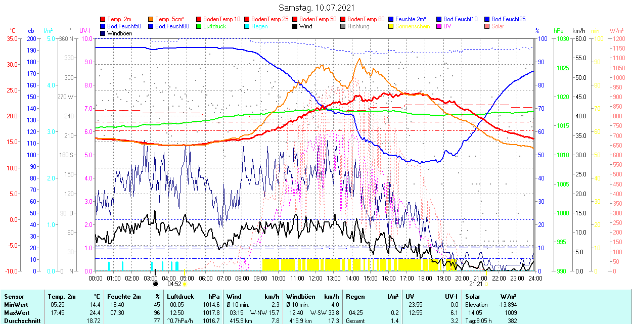Click the 04:52 sunrise time marker

174,284
